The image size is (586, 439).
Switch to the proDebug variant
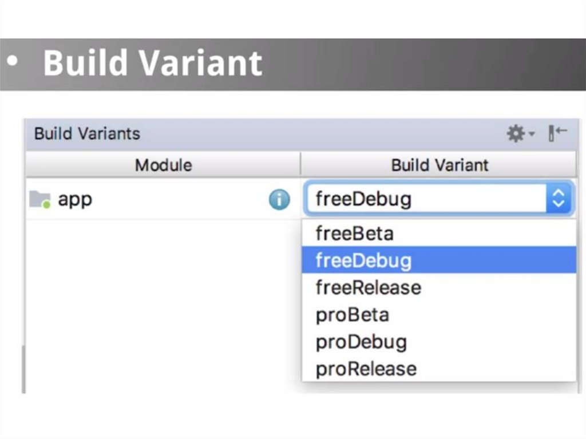(x=361, y=342)
